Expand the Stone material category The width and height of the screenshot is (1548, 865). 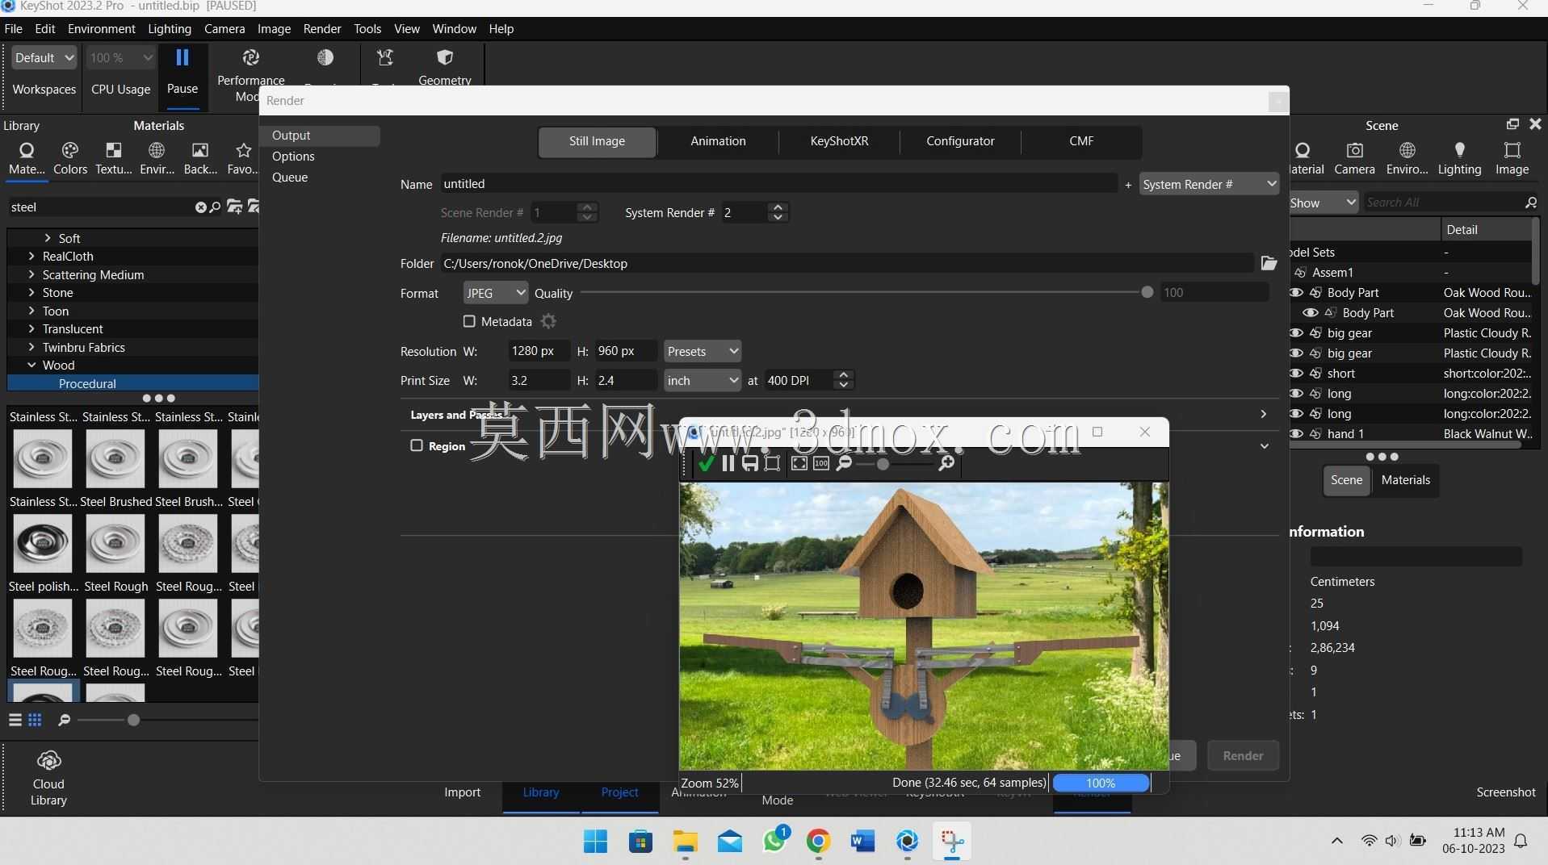[x=31, y=293]
